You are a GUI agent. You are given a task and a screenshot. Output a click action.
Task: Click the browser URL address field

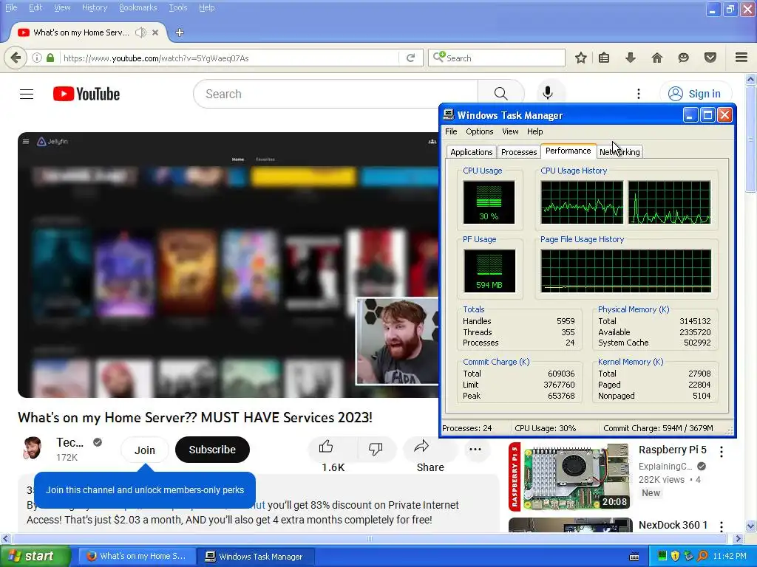(230, 58)
